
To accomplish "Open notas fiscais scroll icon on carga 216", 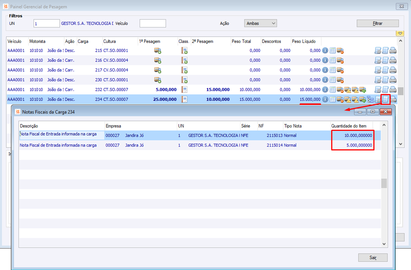I will (385, 60).
